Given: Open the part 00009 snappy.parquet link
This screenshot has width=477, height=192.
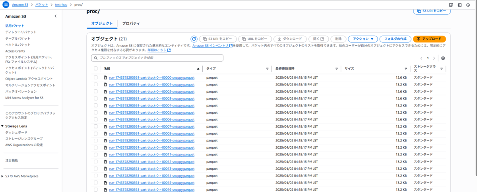Looking at the screenshot, I should pos(152,140).
